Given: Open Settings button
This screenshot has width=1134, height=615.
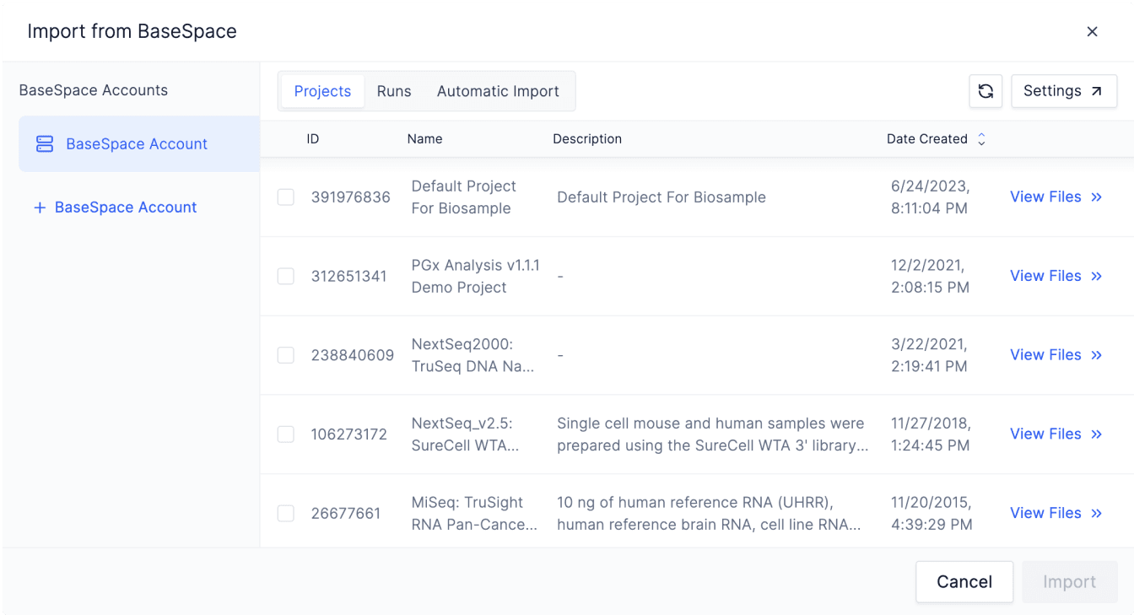Looking at the screenshot, I should point(1064,91).
